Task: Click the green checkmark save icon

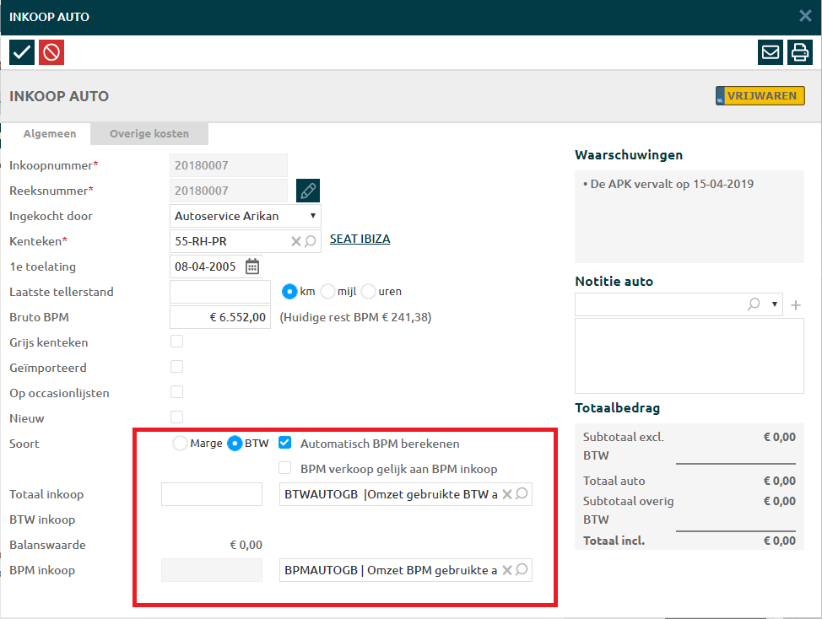Action: (22, 52)
